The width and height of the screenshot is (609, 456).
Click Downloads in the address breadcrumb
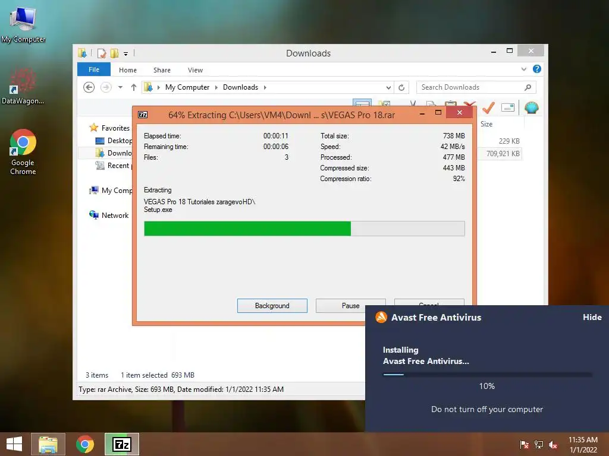click(240, 87)
